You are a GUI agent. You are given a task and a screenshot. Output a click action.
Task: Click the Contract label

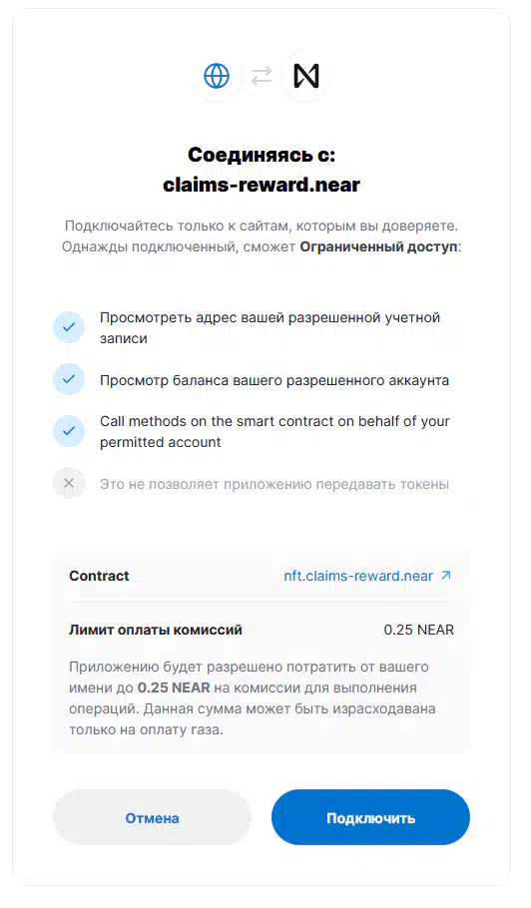pyautogui.click(x=99, y=576)
